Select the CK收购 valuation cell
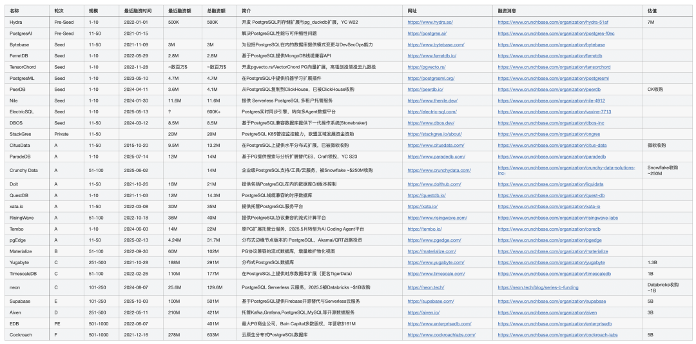This screenshot has width=696, height=344. pyautogui.click(x=667, y=89)
